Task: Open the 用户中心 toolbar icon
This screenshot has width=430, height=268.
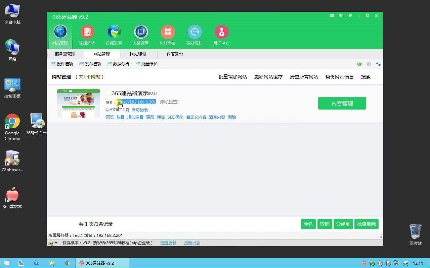Action: [x=221, y=35]
